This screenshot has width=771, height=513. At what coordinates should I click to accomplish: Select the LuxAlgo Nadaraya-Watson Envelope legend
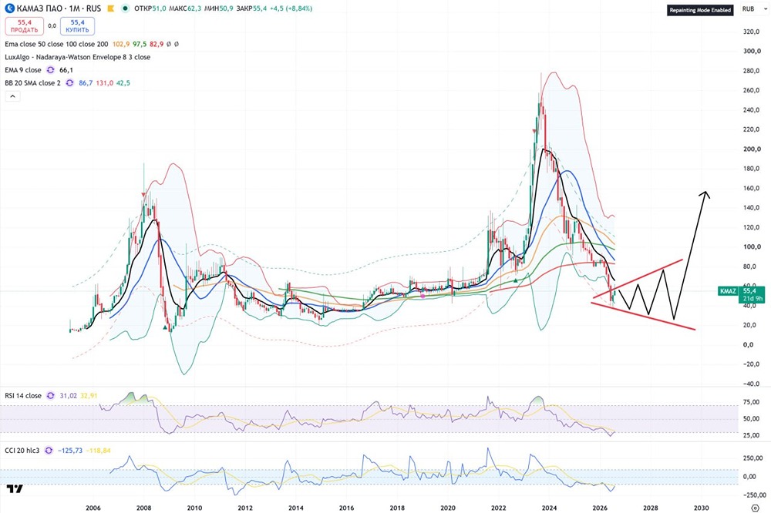(x=78, y=57)
